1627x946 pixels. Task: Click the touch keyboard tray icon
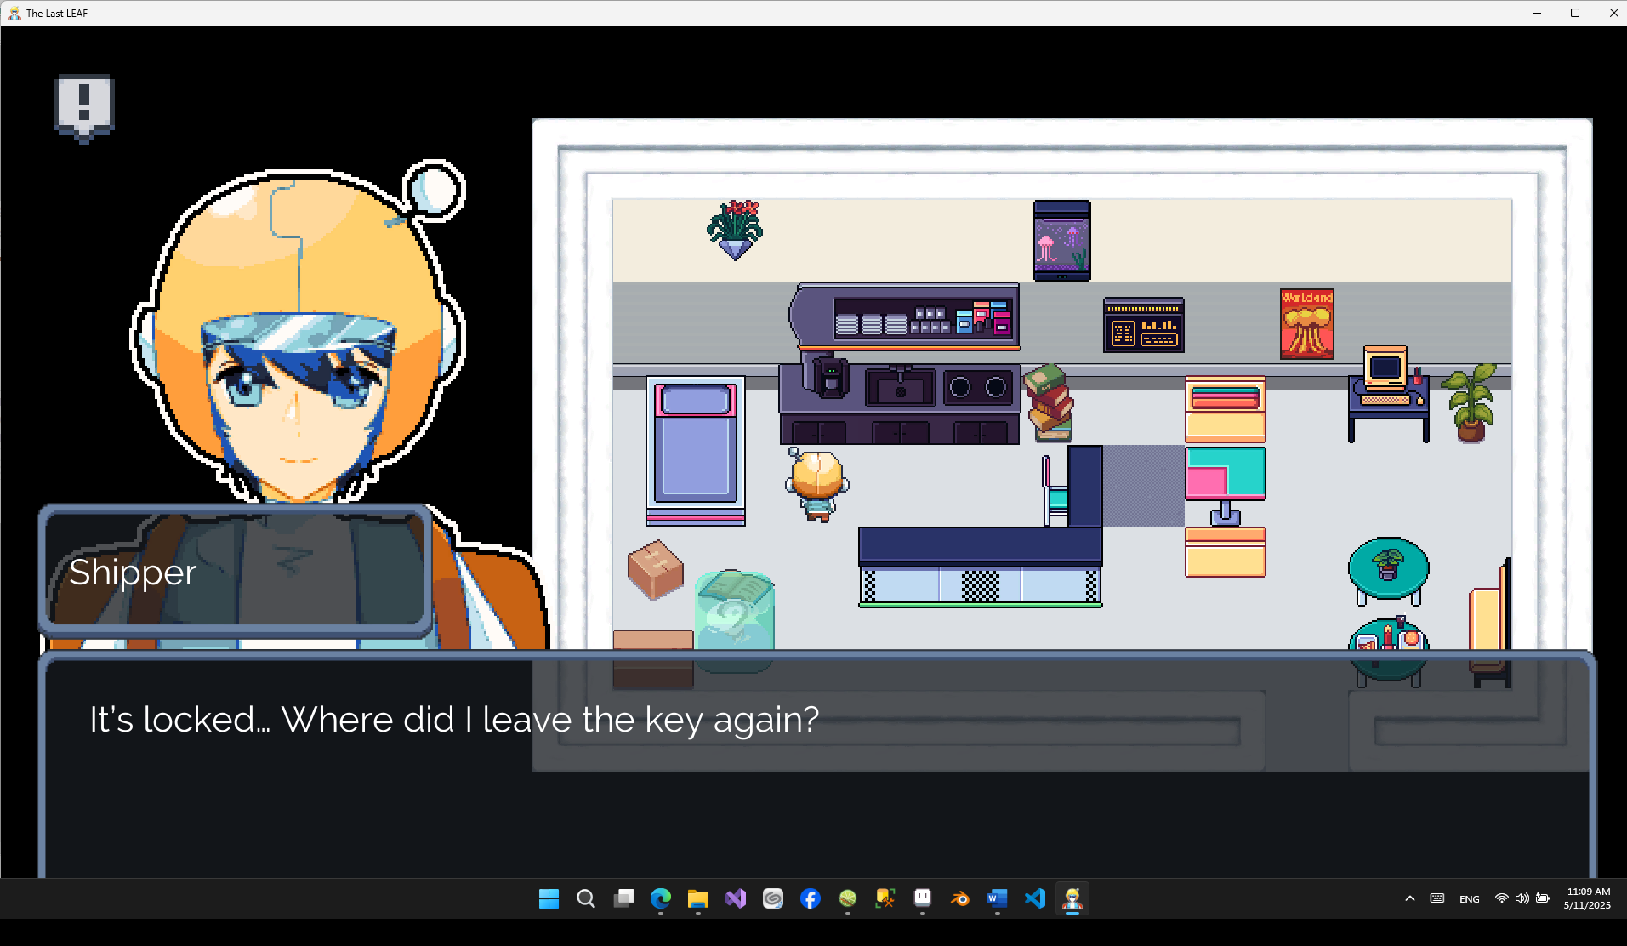1437,898
